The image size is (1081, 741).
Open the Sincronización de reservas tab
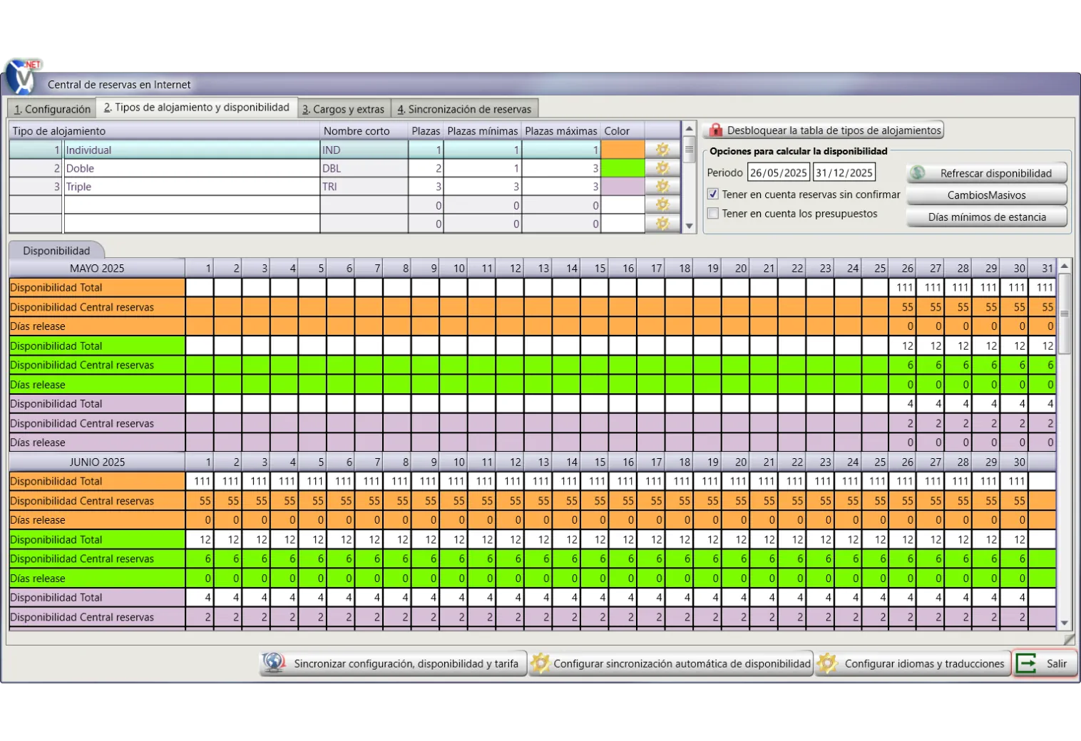coord(464,109)
